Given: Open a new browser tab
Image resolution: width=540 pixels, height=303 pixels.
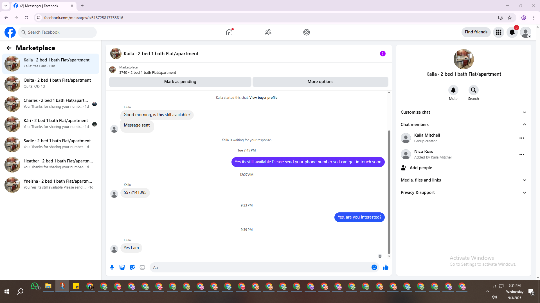Looking at the screenshot, I should point(82,6).
